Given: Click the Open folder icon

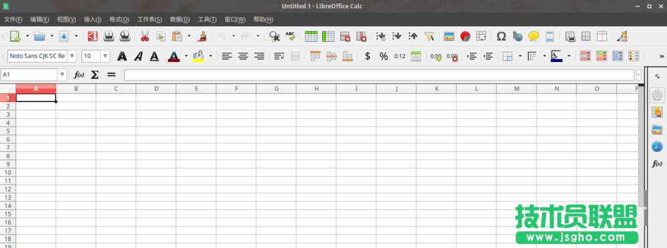Looking at the screenshot, I should pos(39,36).
